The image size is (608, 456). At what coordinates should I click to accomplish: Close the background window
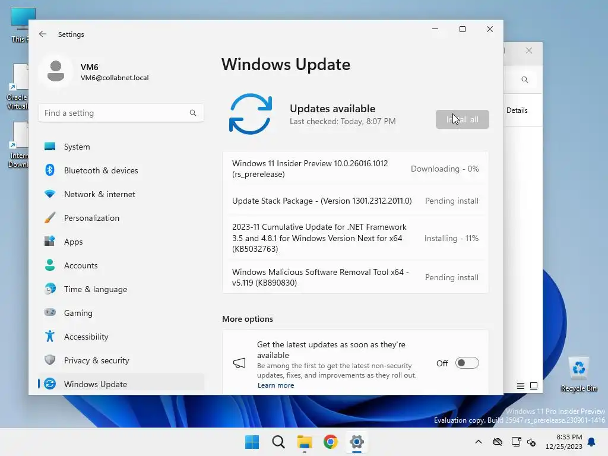tap(529, 50)
